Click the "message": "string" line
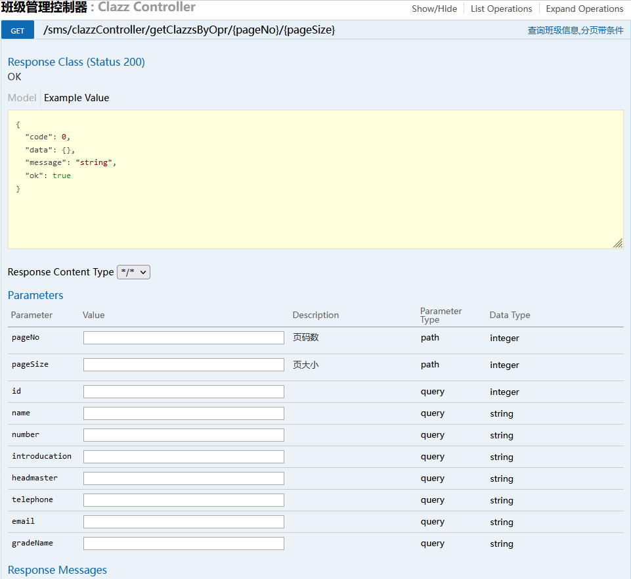 point(70,162)
